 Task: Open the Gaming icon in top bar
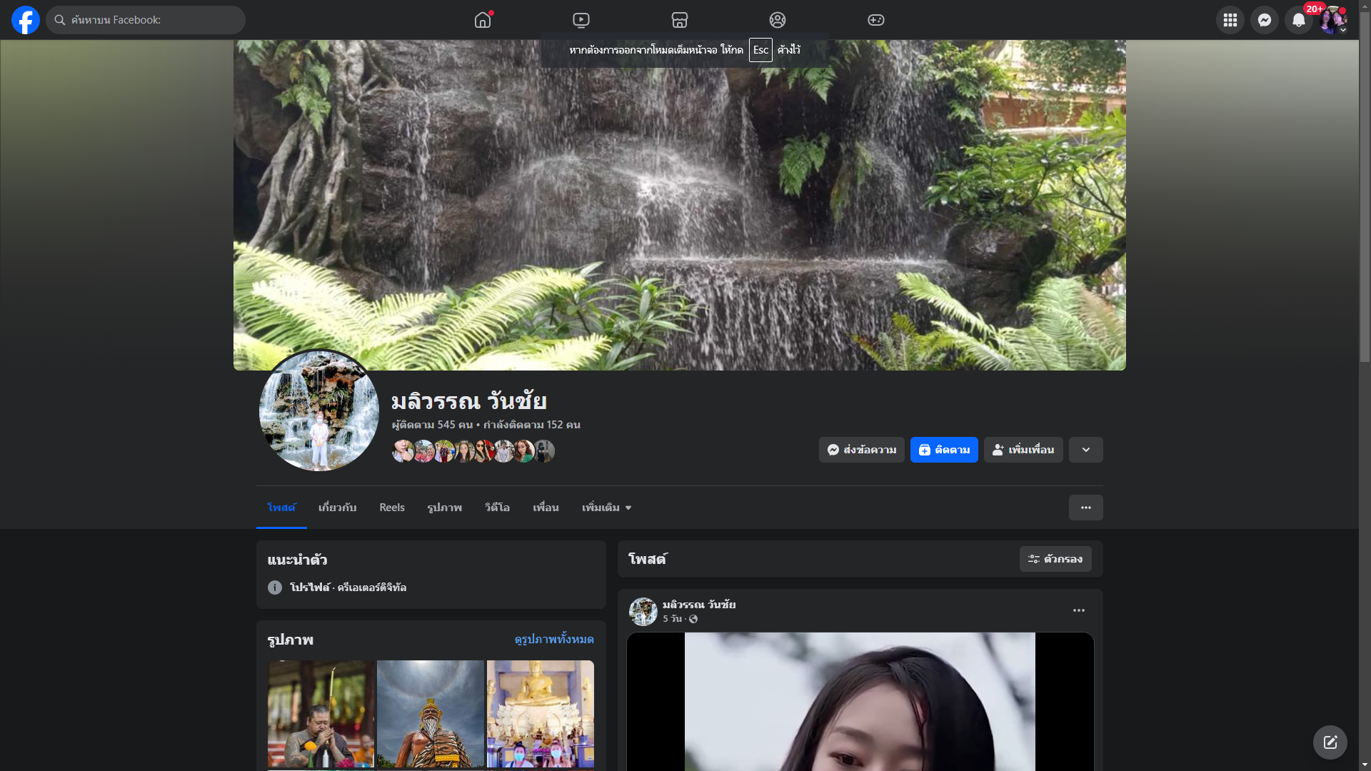pyautogui.click(x=875, y=20)
